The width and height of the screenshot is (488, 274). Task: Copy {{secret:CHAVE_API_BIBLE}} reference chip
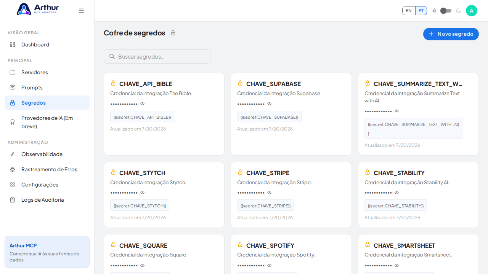pos(142,116)
